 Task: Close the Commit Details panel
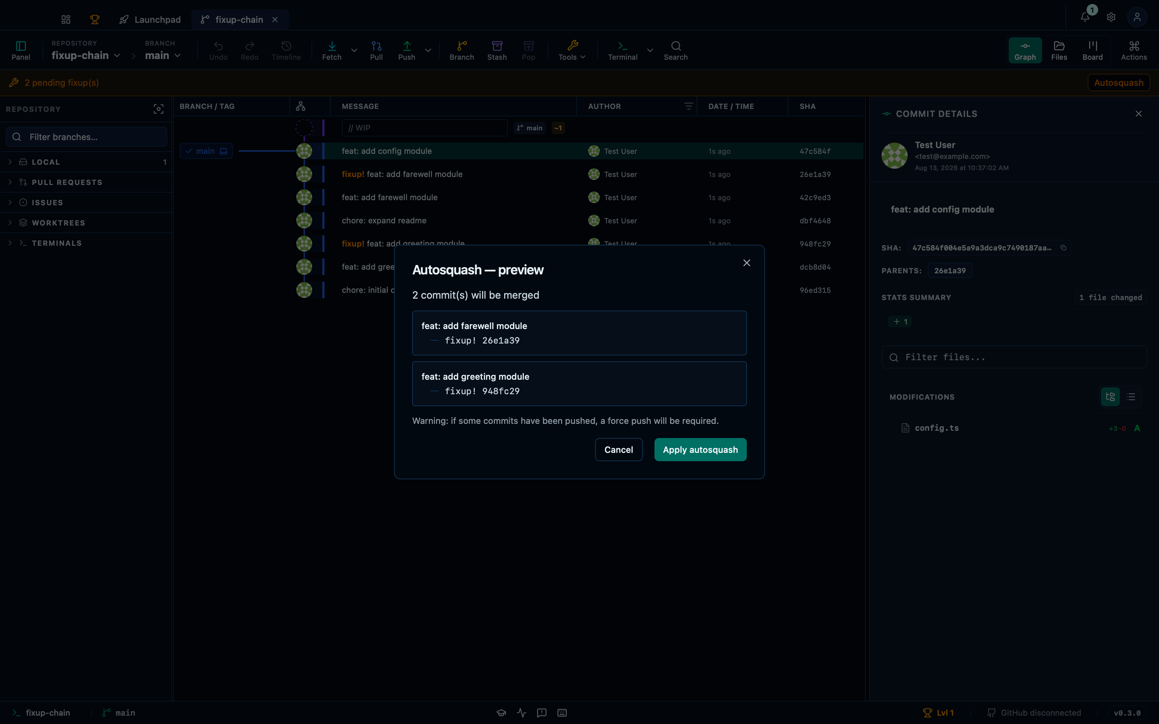click(1139, 113)
